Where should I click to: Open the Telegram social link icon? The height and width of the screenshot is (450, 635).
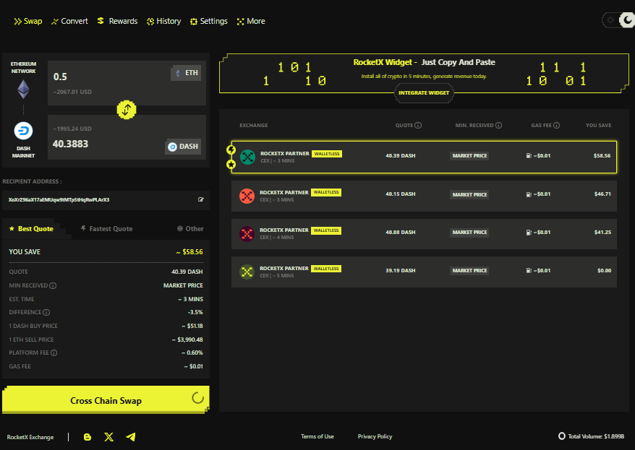[131, 437]
